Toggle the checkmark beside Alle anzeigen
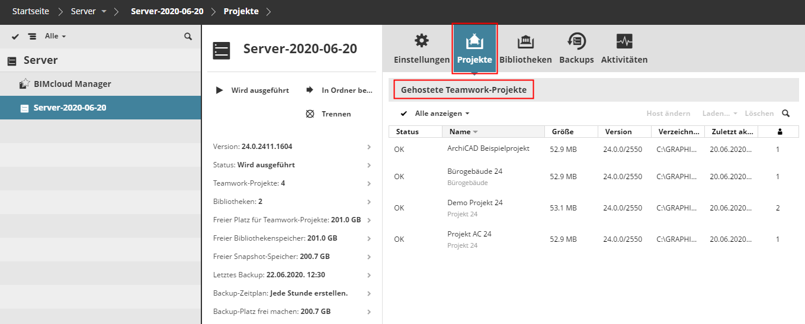This screenshot has width=805, height=324. click(404, 114)
